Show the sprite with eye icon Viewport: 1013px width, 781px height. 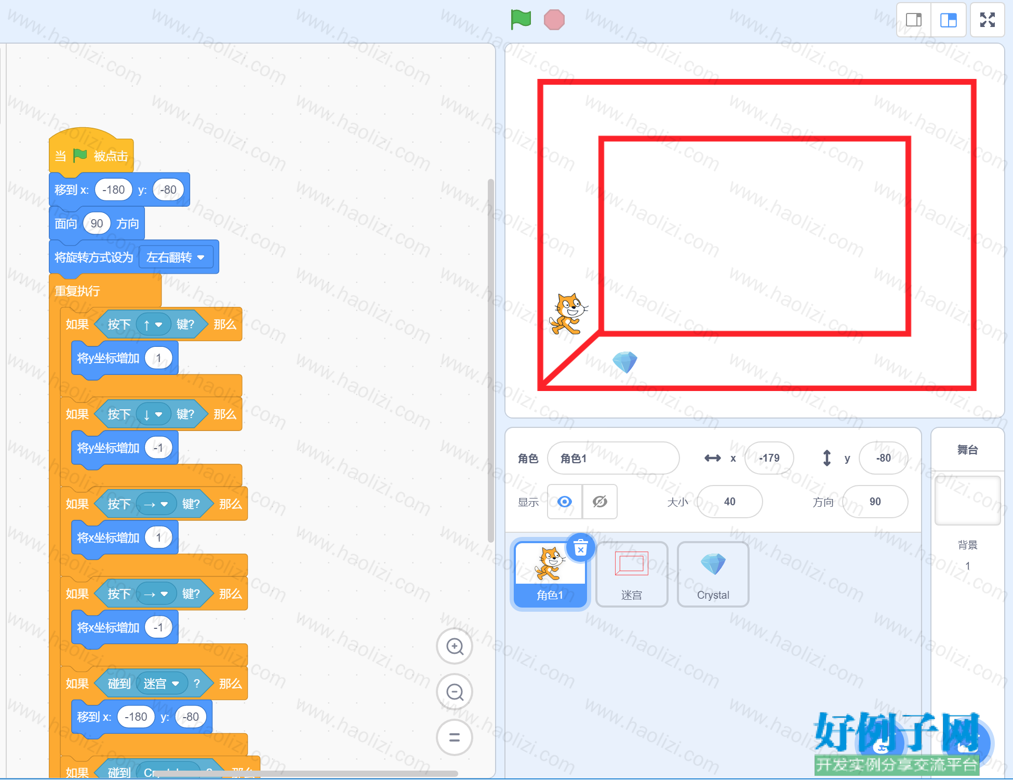(x=565, y=502)
